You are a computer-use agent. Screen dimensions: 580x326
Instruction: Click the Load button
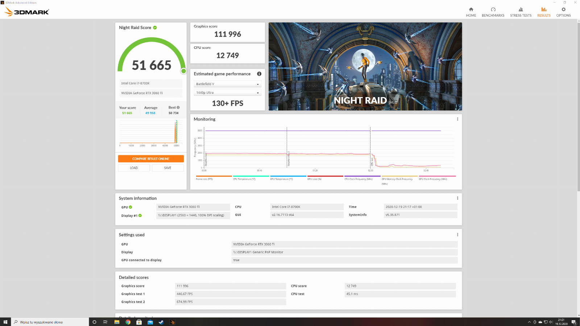134,168
